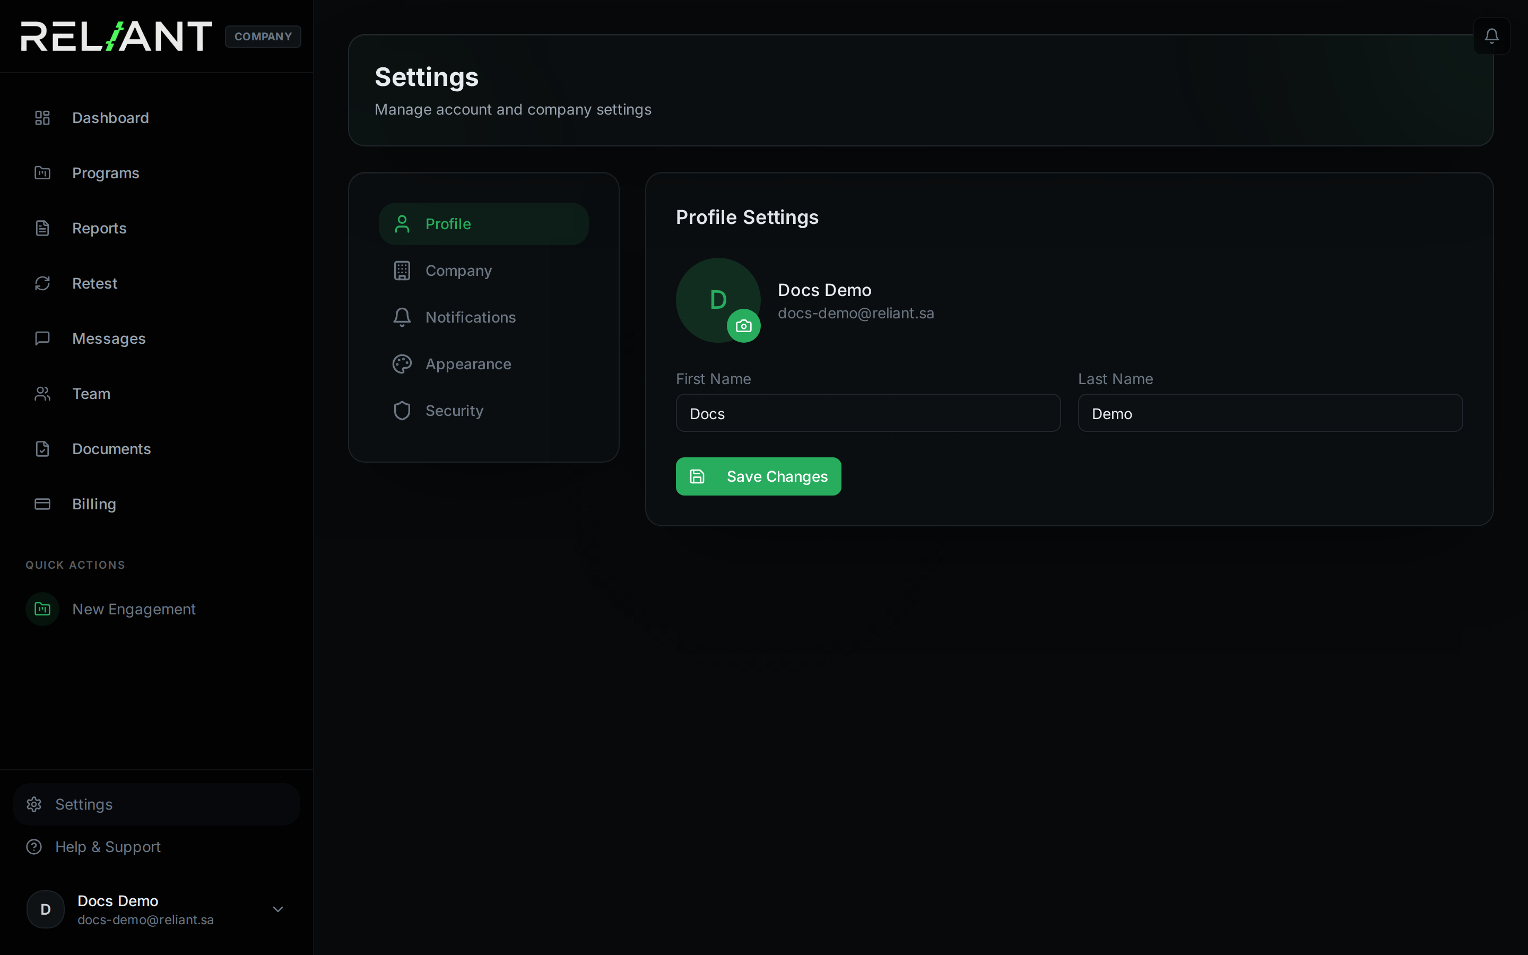Click the docs-demo@reliant.sa email in profile

pyautogui.click(x=856, y=313)
